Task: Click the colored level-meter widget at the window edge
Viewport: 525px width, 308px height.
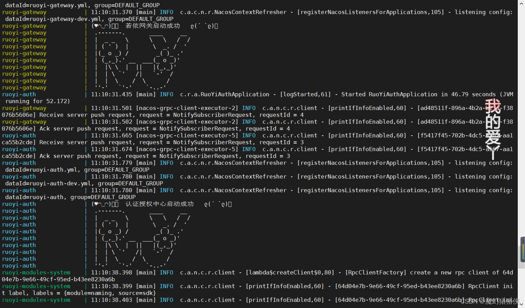Action: (523, 249)
